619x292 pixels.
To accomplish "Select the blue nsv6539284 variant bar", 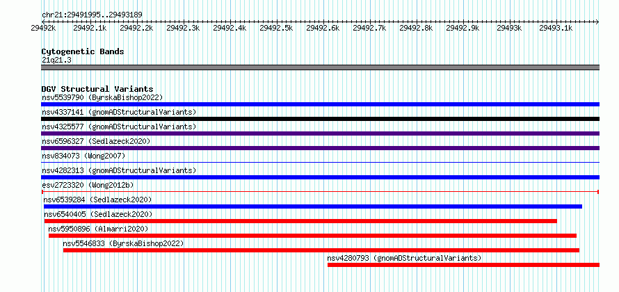I will (313, 206).
